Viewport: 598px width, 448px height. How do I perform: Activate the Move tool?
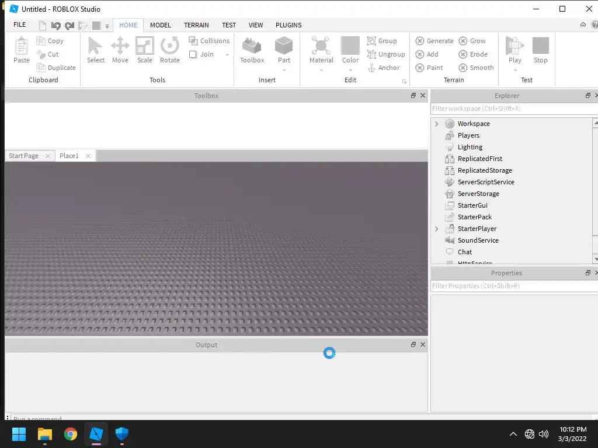point(120,46)
